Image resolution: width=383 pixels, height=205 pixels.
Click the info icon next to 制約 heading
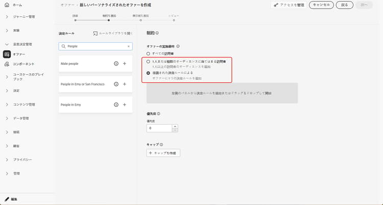coord(157,33)
